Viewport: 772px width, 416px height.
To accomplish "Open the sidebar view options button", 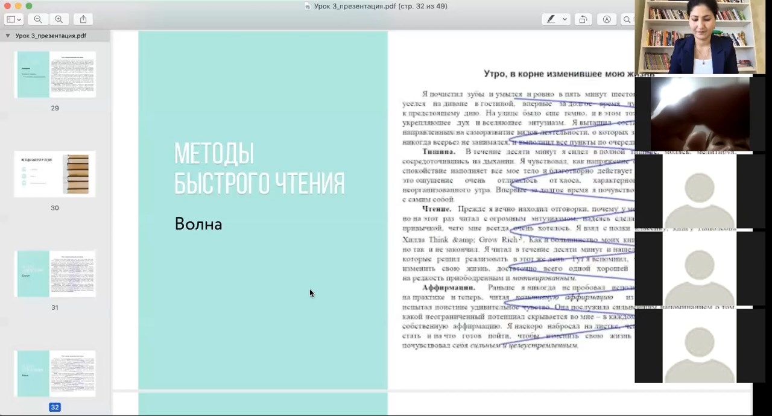I will pyautogui.click(x=13, y=19).
